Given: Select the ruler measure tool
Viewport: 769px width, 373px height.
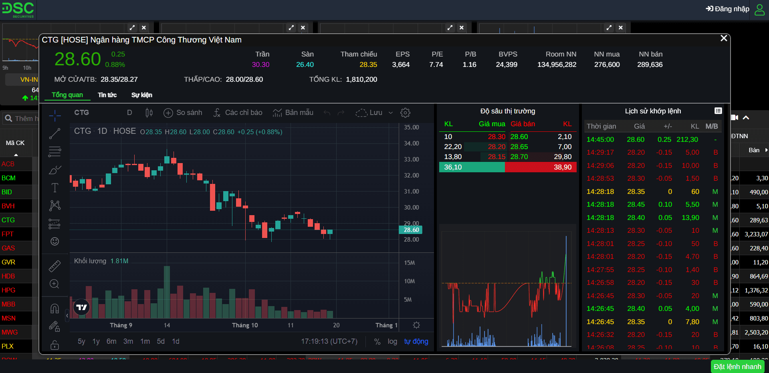Looking at the screenshot, I should (x=55, y=266).
